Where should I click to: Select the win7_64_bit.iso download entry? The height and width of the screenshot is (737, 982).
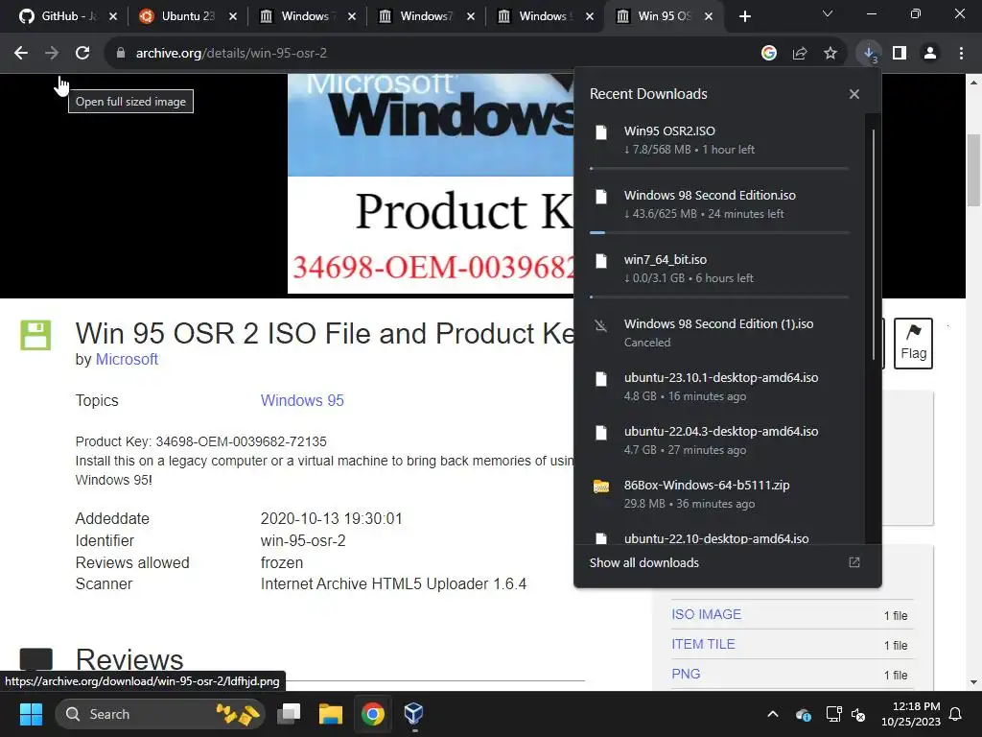coord(719,269)
